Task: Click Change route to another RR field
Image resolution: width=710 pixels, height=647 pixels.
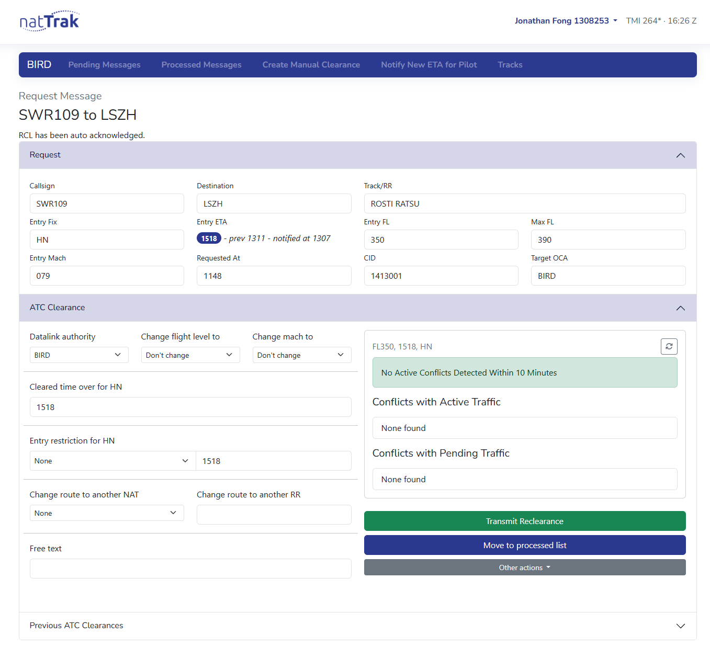Action: pos(274,515)
